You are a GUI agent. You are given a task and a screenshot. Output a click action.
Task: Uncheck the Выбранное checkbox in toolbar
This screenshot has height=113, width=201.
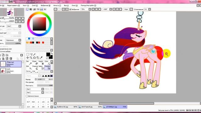(70, 9)
